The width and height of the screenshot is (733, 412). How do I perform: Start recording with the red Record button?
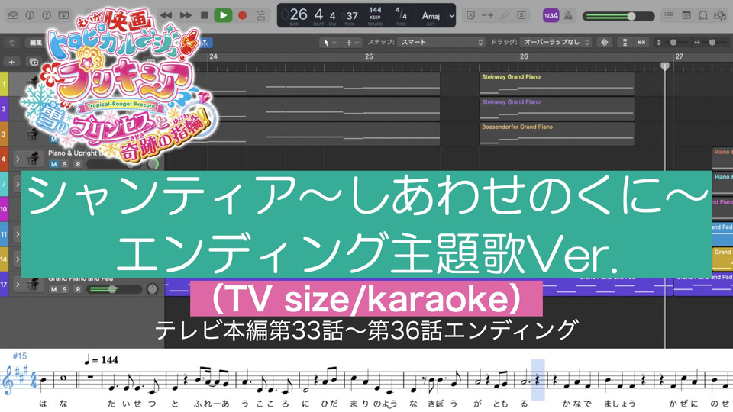coord(242,15)
